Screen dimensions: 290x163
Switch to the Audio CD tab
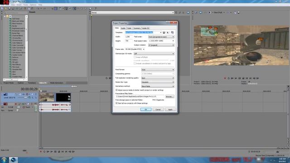(x=145, y=28)
